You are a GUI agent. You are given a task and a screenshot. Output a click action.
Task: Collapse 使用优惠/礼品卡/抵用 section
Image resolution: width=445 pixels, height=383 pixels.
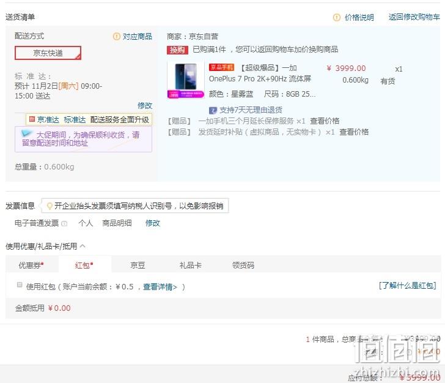coord(83,246)
